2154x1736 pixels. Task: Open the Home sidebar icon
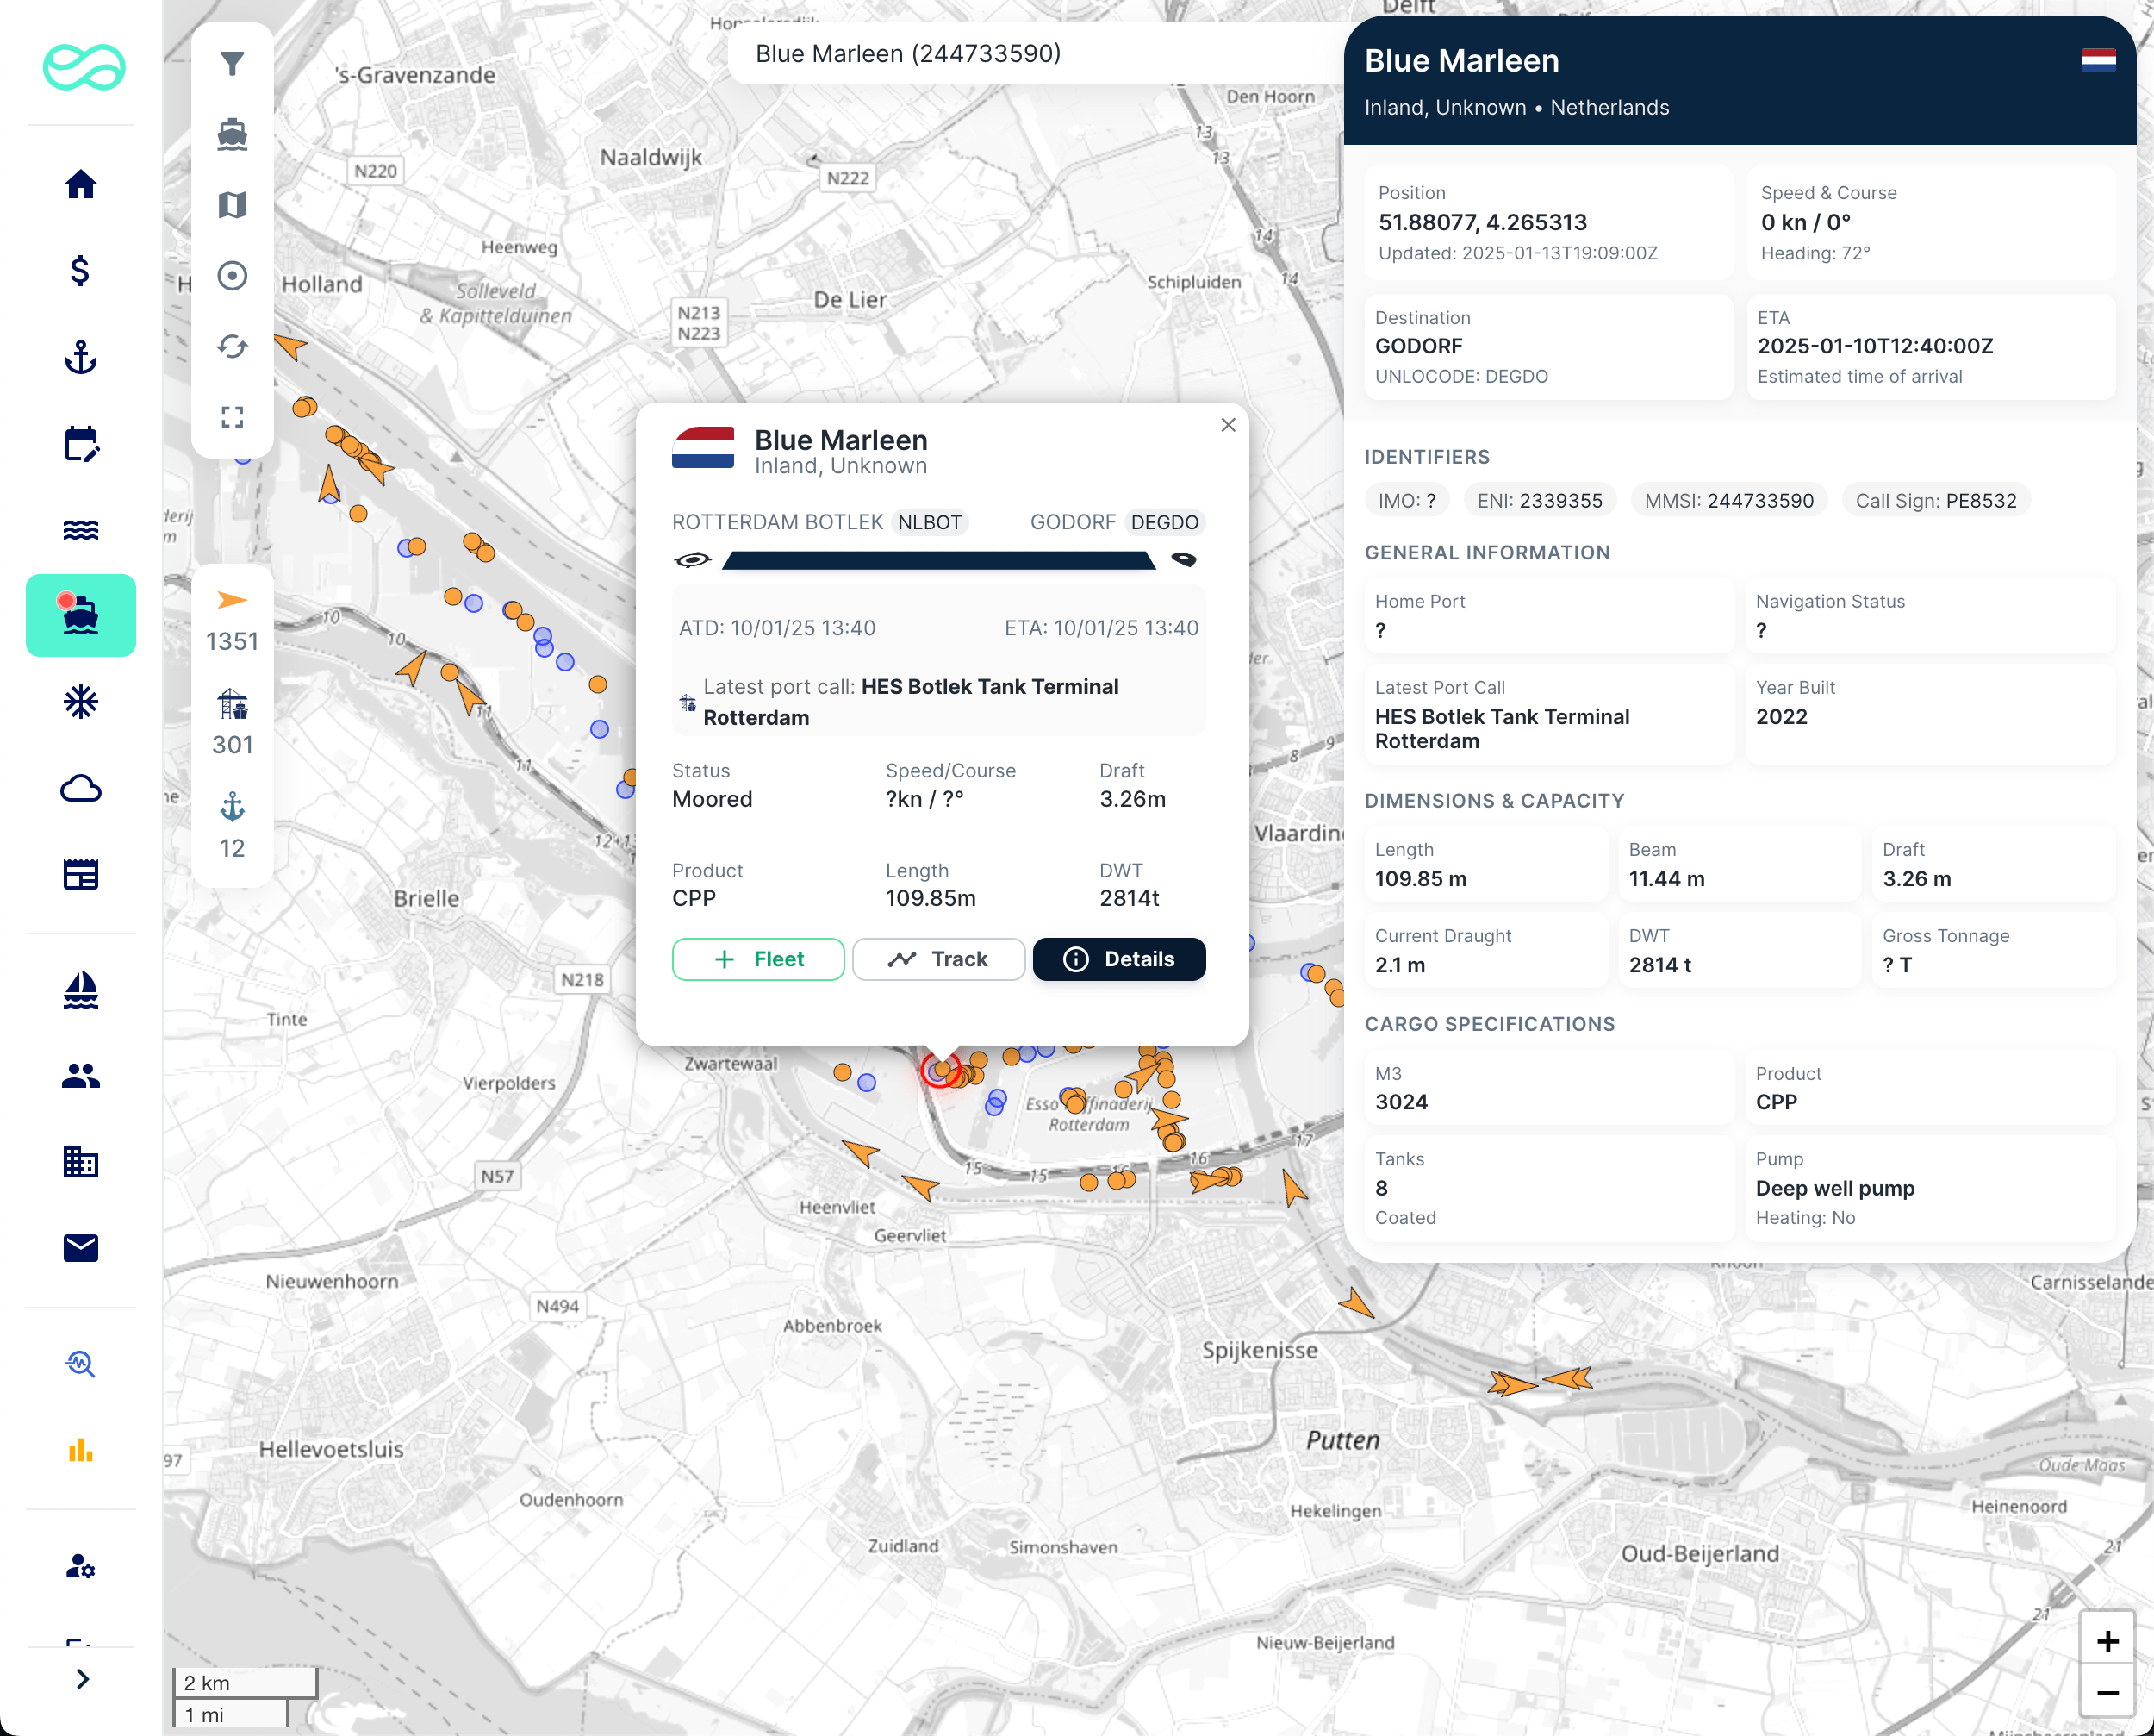80,185
